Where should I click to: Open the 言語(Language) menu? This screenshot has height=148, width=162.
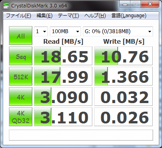(129, 16)
